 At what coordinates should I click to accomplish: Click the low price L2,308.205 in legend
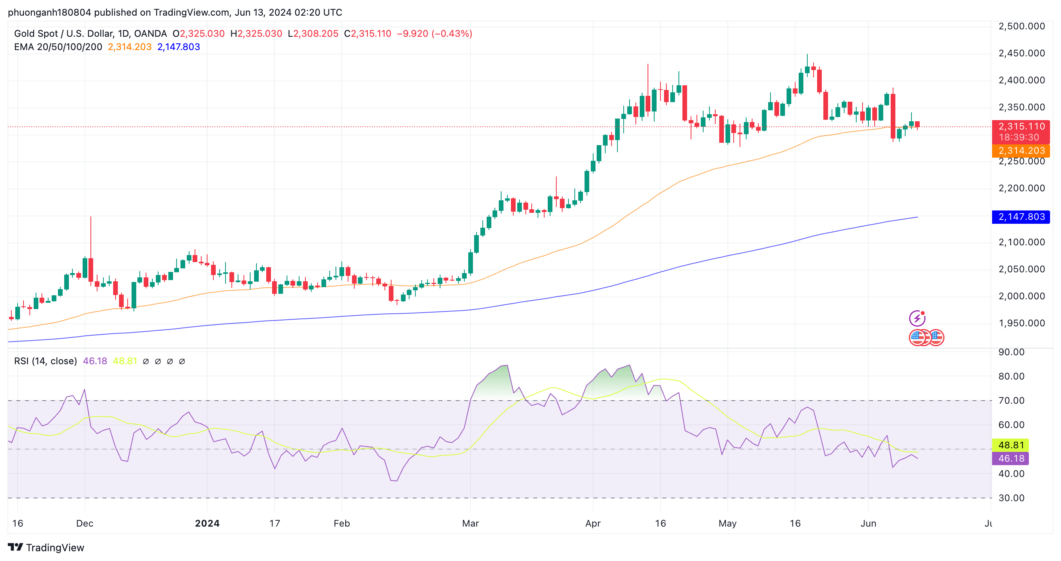coord(313,33)
